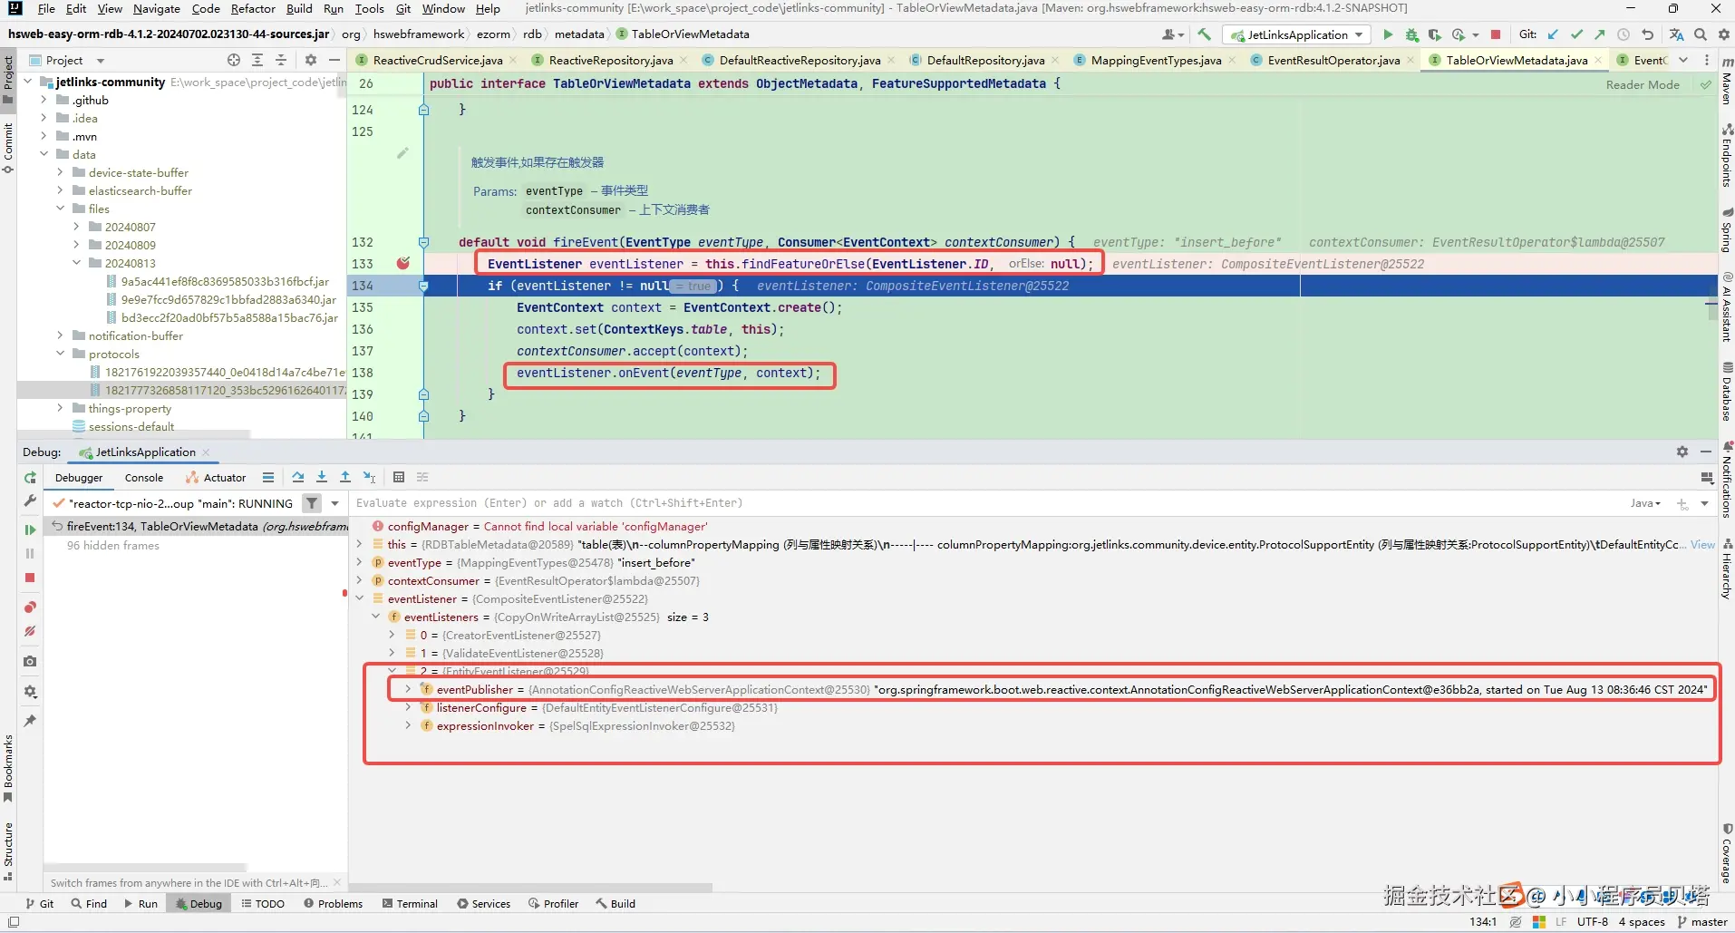The height and width of the screenshot is (933, 1735).
Task: Push commits with the Git push arrow
Action: [x=1600, y=34]
